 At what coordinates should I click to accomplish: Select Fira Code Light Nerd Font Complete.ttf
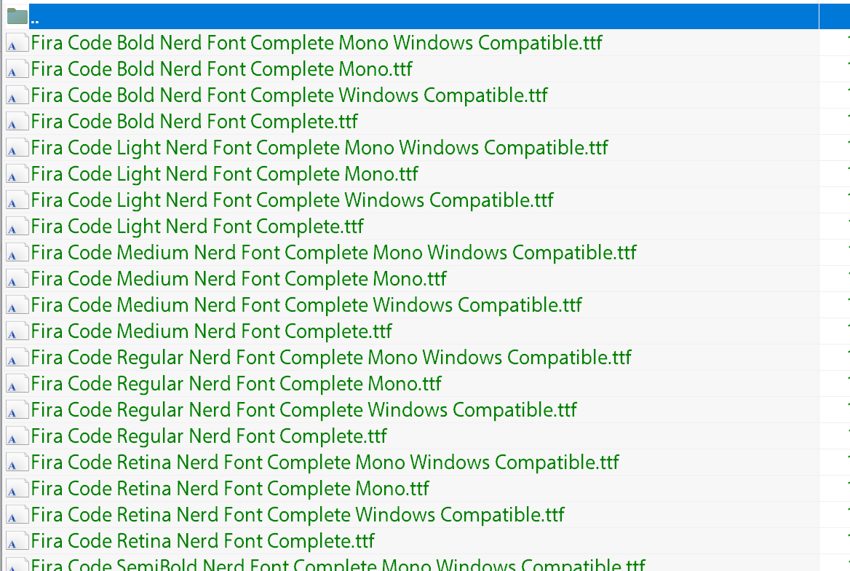pos(197,227)
